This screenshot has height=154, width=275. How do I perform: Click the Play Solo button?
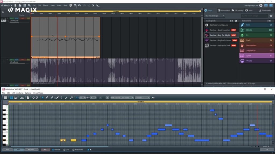click(31, 150)
